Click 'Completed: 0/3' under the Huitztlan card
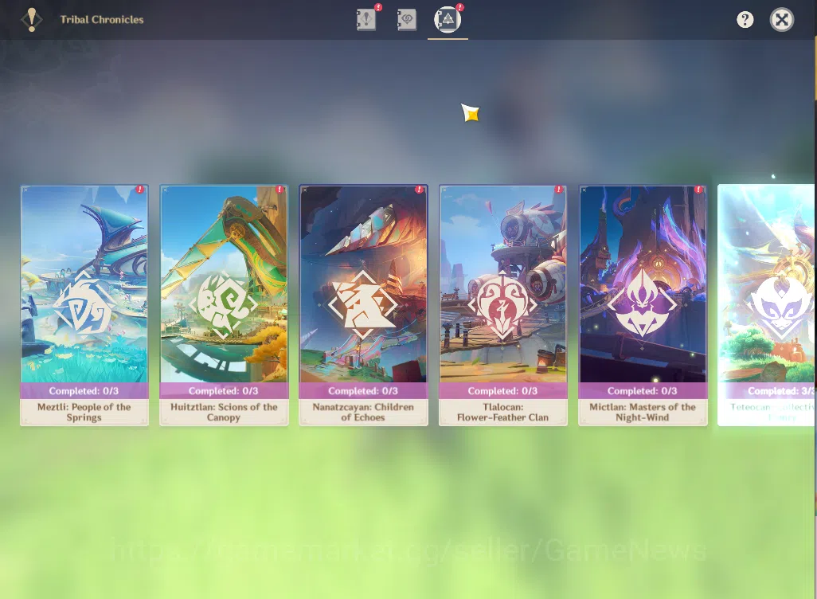Viewport: 817px width, 599px height. click(224, 391)
